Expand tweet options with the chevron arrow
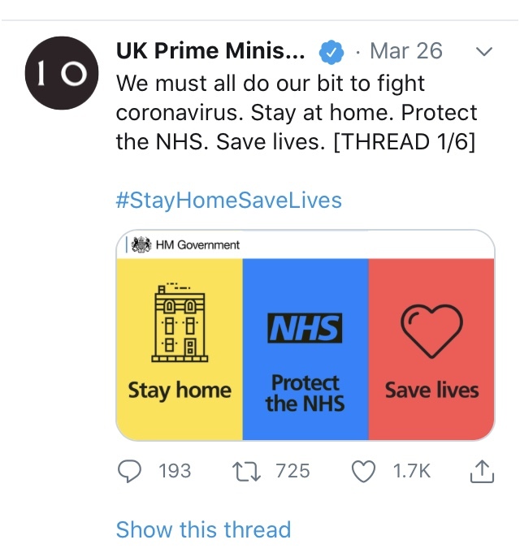The width and height of the screenshot is (520, 557). (x=483, y=51)
